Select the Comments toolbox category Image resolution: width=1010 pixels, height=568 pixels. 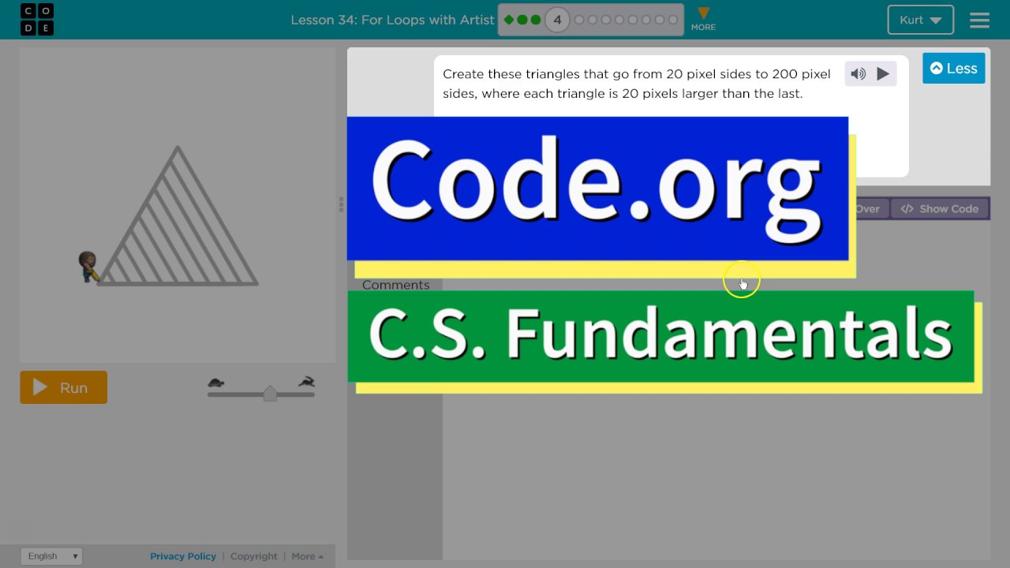tap(395, 285)
